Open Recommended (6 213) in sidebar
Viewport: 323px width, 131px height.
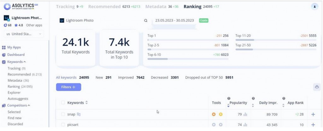tap(25, 74)
